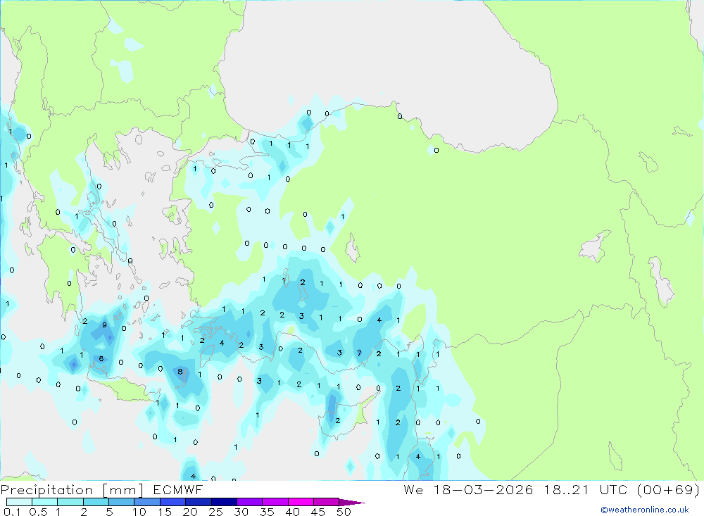Click the "(00+69)" forecast offset text
The image size is (704, 516).
pyautogui.click(x=668, y=489)
